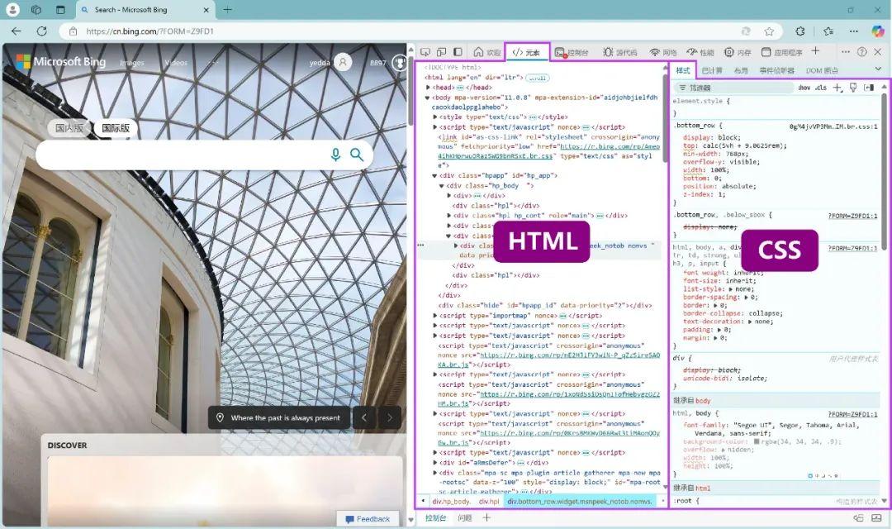The image size is (892, 529).
Task: Click the DevTools dock side panel icon
Action: (x=458, y=52)
